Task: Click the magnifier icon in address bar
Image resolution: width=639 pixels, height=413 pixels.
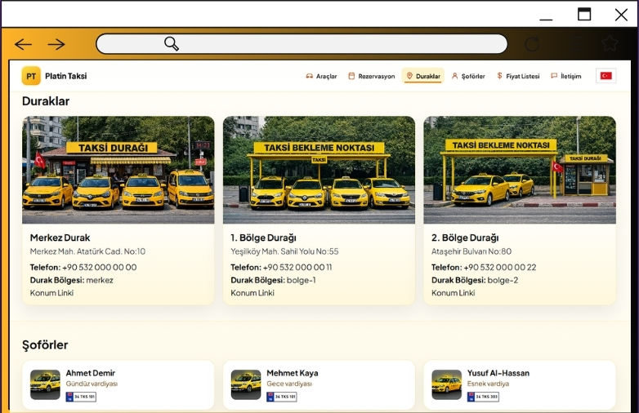Action: click(x=172, y=44)
